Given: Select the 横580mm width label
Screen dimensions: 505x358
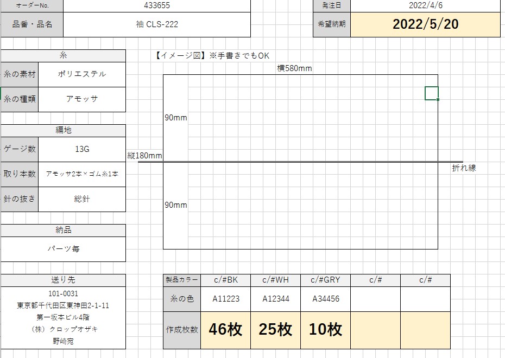Looking at the screenshot, I should click(x=294, y=68).
